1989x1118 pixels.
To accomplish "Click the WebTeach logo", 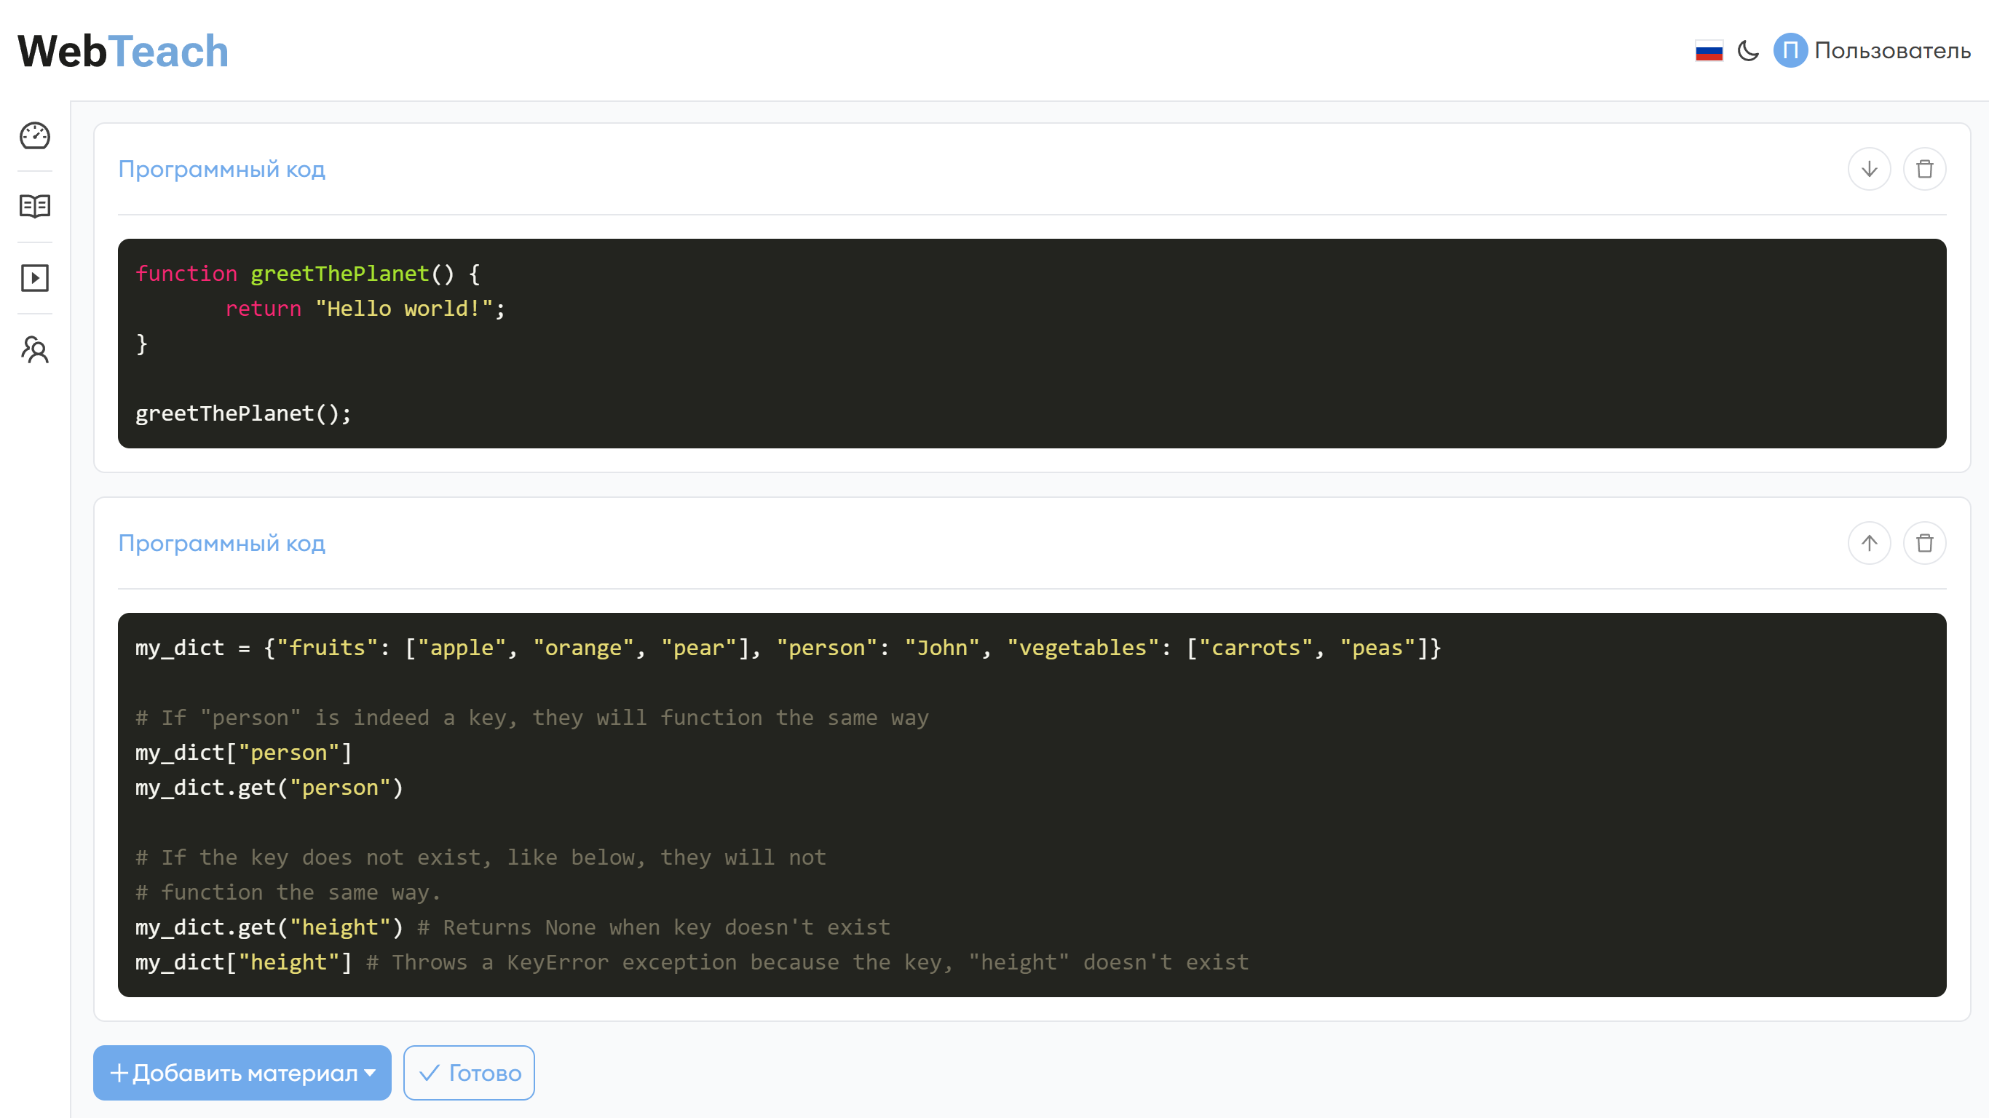I will click(x=124, y=51).
